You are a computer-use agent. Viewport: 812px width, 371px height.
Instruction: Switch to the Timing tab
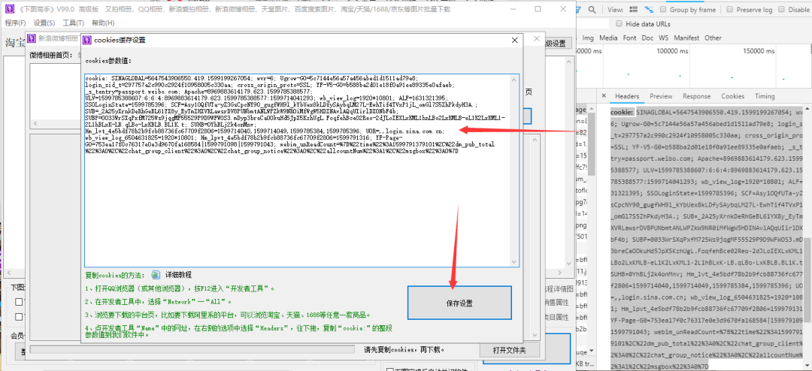[765, 96]
